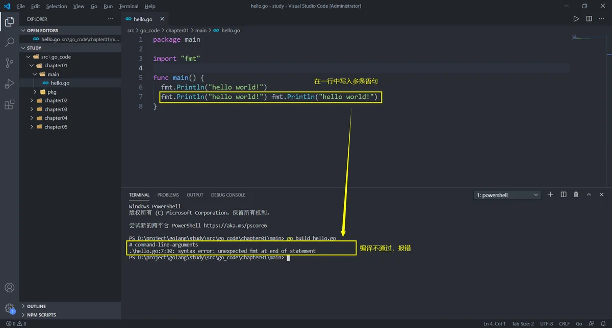
Task: Switch to the PROBLEMS panel tab
Action: (168, 195)
